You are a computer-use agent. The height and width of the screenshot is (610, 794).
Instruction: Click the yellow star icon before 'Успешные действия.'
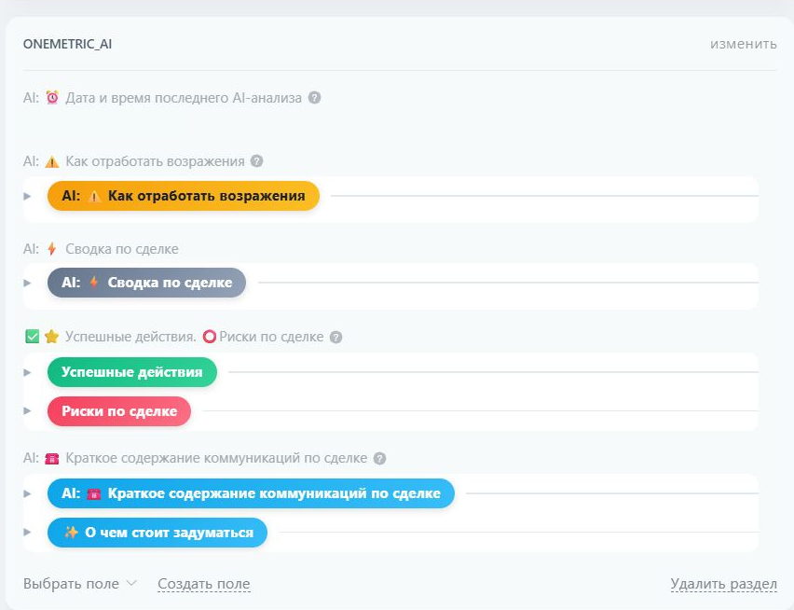[51, 337]
